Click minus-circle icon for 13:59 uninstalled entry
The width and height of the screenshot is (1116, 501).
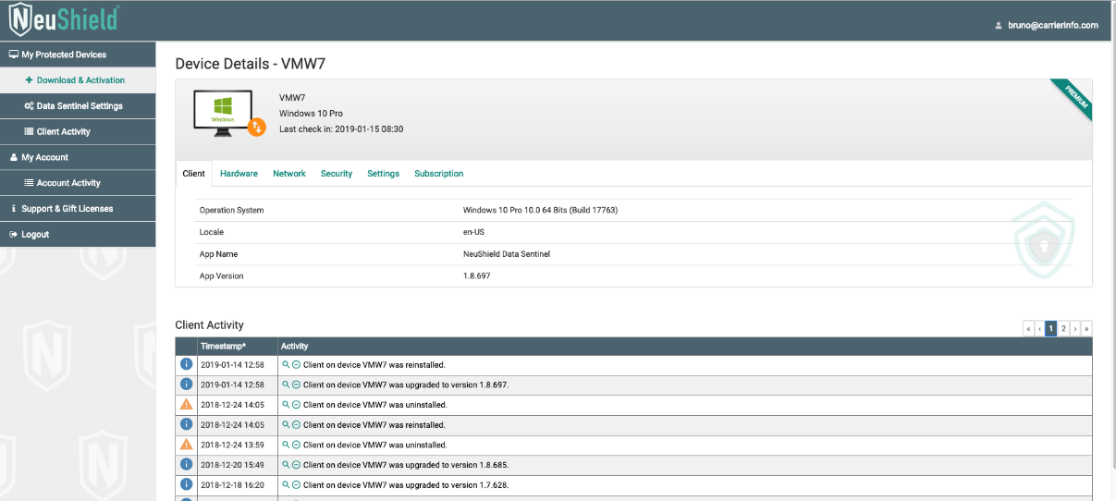coord(296,445)
